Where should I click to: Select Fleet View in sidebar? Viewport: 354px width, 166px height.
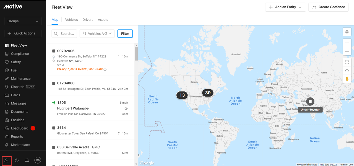click(19, 45)
